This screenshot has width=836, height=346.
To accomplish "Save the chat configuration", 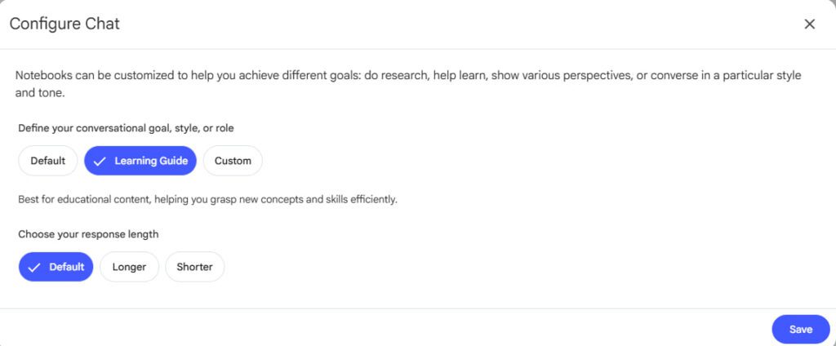I will click(x=800, y=329).
